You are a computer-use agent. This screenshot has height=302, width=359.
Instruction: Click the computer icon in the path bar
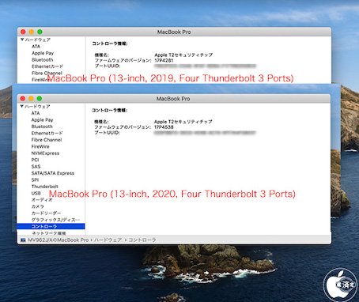pos(23,240)
